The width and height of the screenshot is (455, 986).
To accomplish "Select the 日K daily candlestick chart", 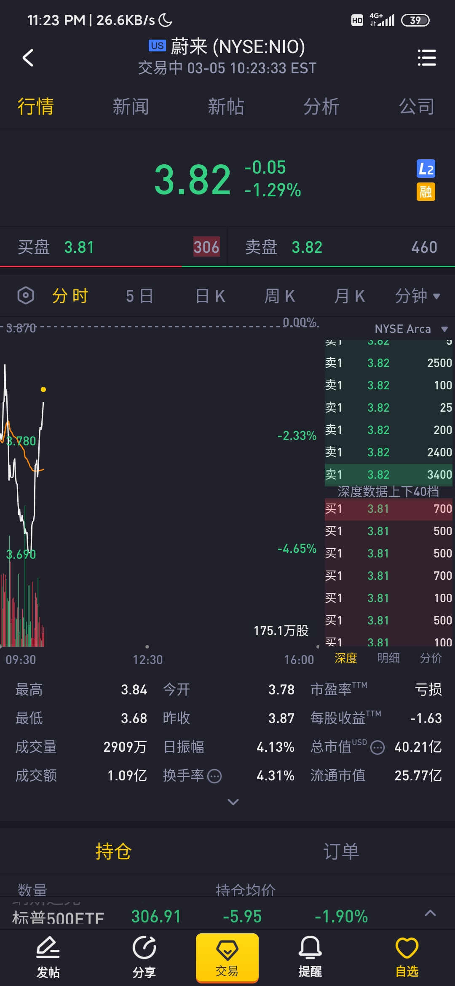I will tap(210, 296).
